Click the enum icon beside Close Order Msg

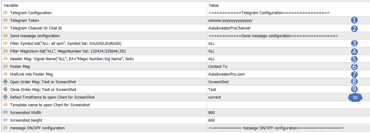click(5, 89)
